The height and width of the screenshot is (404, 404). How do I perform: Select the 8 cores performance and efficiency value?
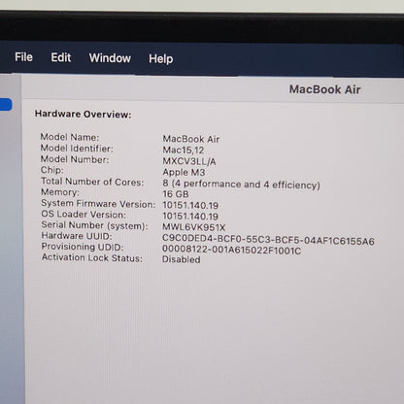pyautogui.click(x=241, y=185)
